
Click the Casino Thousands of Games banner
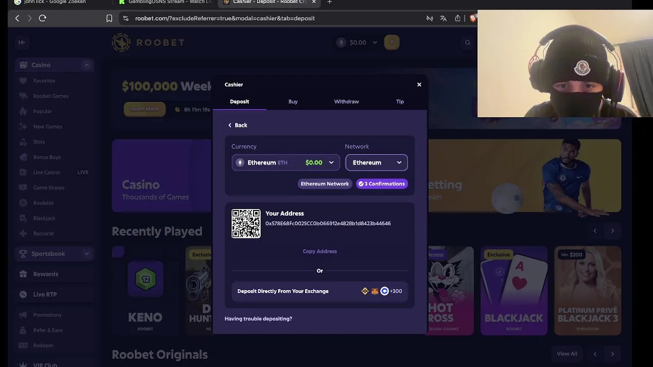coord(161,175)
